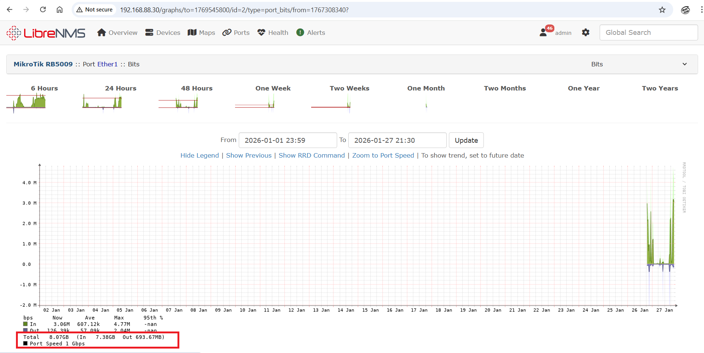Click the From date input field
Screen dimensions: 704x353
click(x=288, y=140)
